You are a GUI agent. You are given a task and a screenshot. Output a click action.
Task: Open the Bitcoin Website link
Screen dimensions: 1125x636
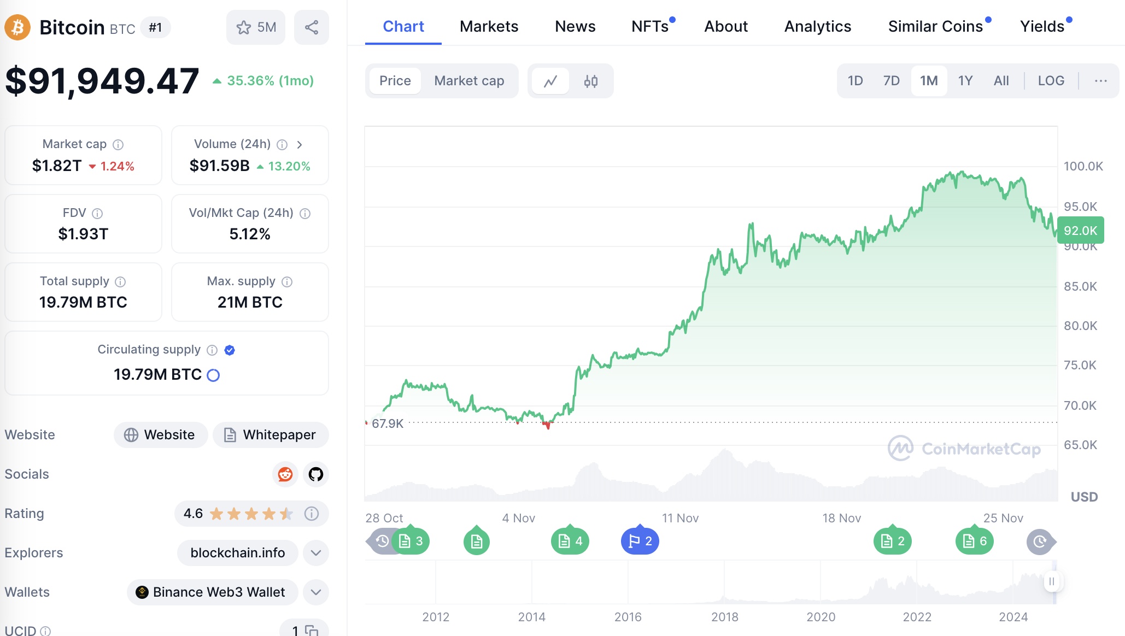(x=161, y=435)
